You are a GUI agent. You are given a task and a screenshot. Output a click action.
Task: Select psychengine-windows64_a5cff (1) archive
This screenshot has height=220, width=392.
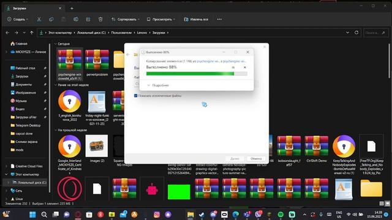point(70,64)
